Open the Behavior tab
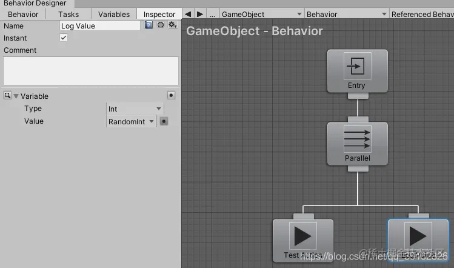This screenshot has height=268, width=454. pos(23,14)
